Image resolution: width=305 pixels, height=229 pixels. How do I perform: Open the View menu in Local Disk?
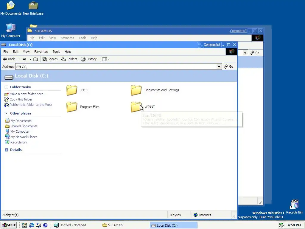tap(26, 52)
